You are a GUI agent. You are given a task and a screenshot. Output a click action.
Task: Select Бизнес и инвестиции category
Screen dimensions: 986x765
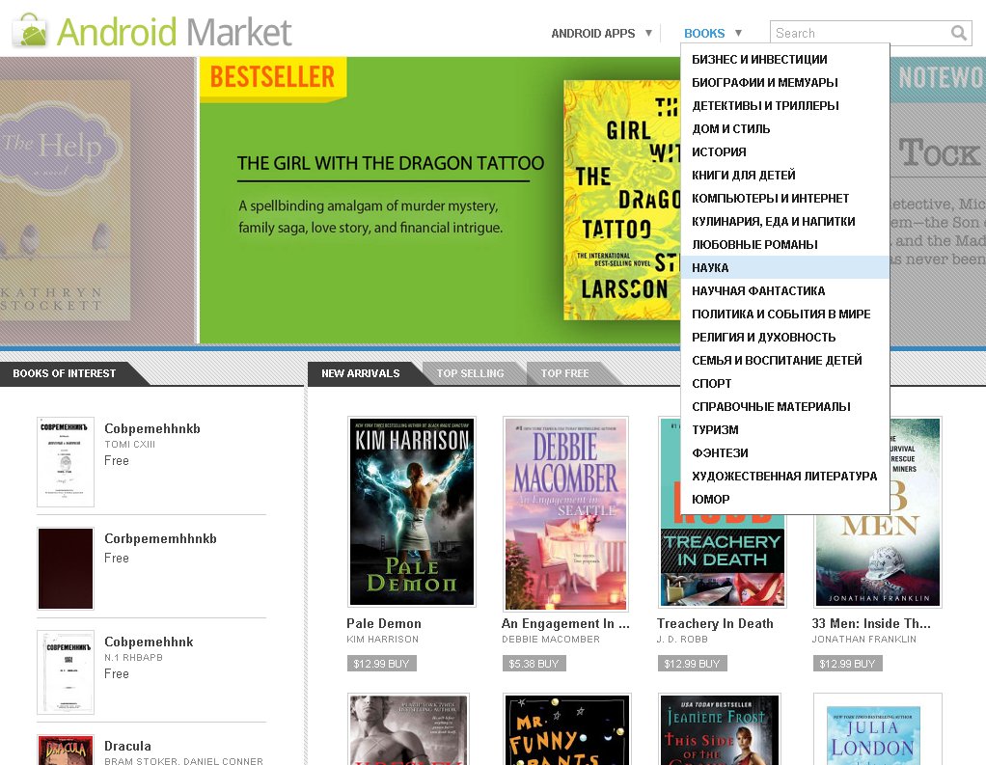784,59
